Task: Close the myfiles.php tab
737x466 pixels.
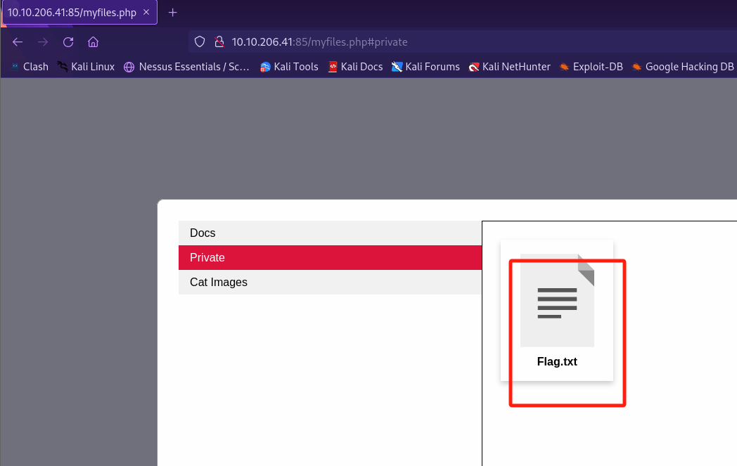Action: tap(146, 13)
